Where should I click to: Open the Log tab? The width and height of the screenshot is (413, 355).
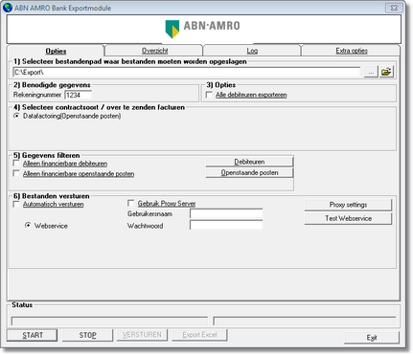252,51
